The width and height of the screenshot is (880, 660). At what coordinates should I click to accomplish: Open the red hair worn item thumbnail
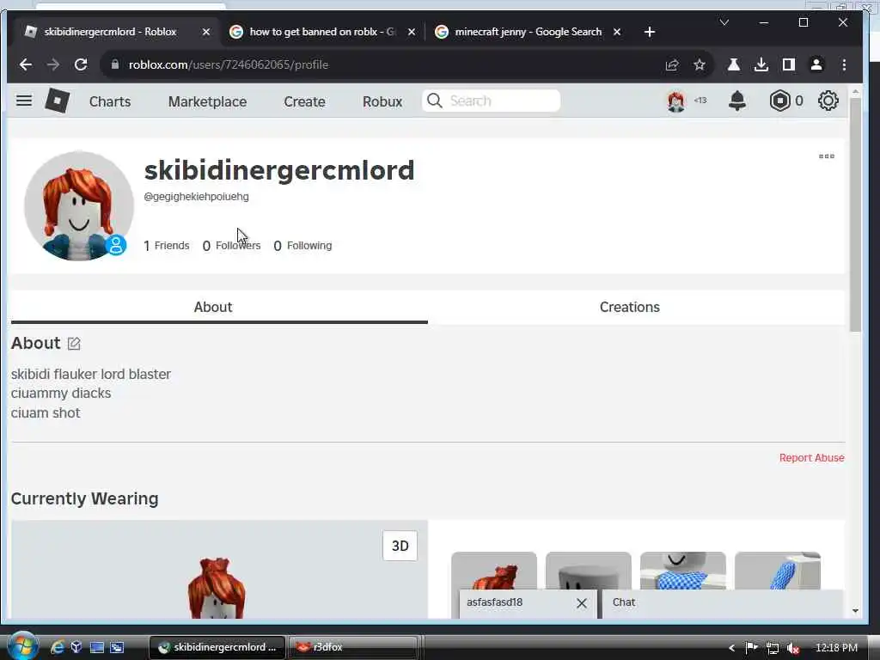(x=494, y=571)
